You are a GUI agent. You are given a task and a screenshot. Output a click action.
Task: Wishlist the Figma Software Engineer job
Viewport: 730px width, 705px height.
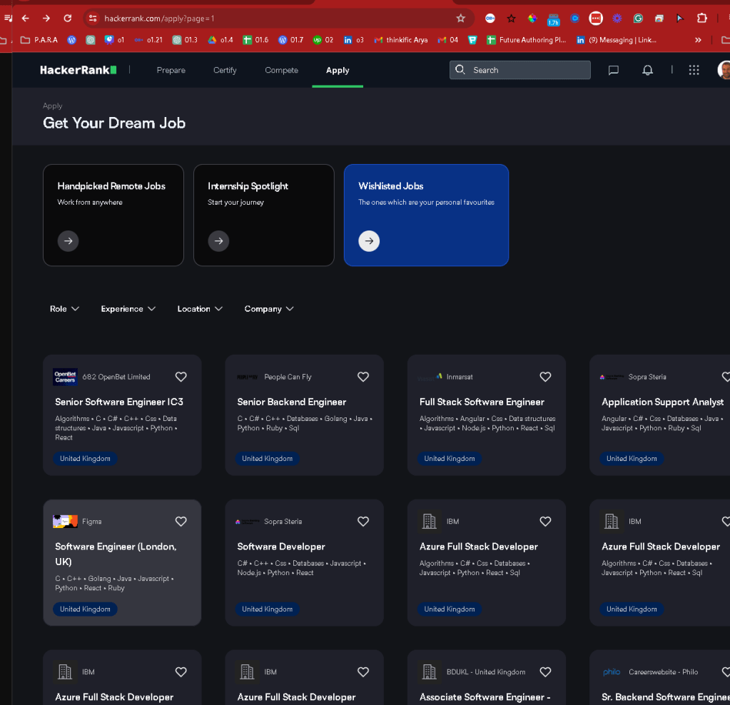[x=181, y=522]
